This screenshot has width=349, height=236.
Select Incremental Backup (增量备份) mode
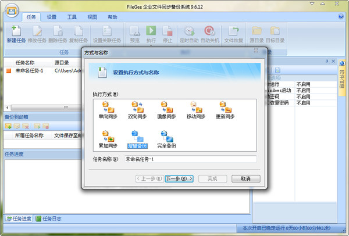[137, 140]
